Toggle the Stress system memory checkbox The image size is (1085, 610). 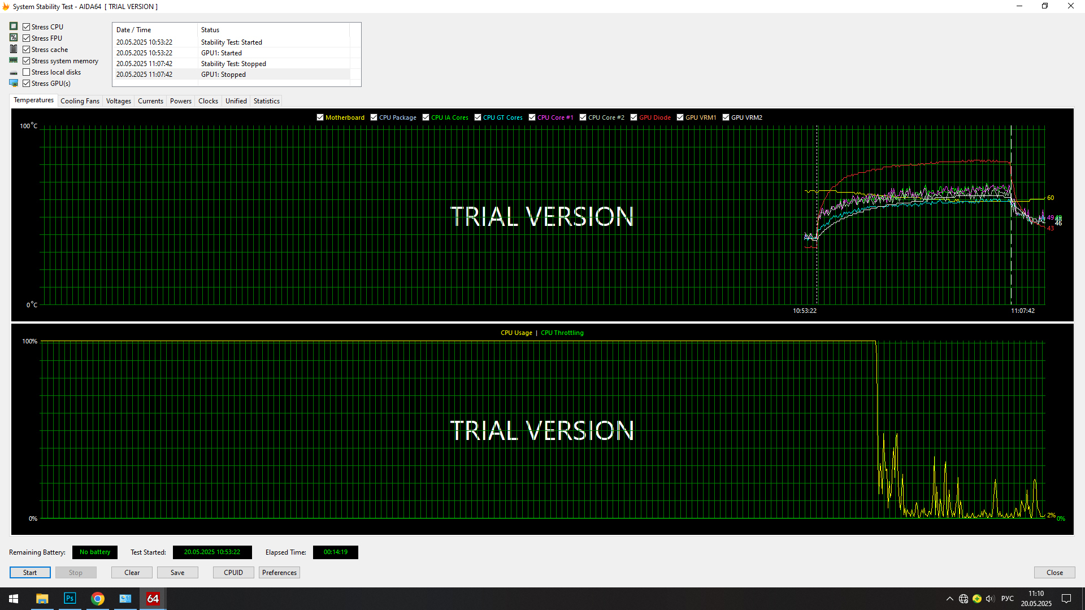[x=26, y=60]
